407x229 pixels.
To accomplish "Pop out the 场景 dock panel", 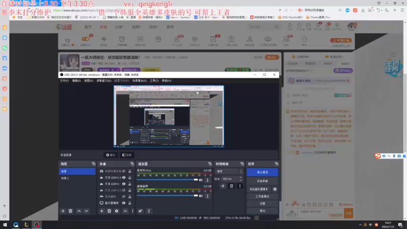I will click(94, 164).
